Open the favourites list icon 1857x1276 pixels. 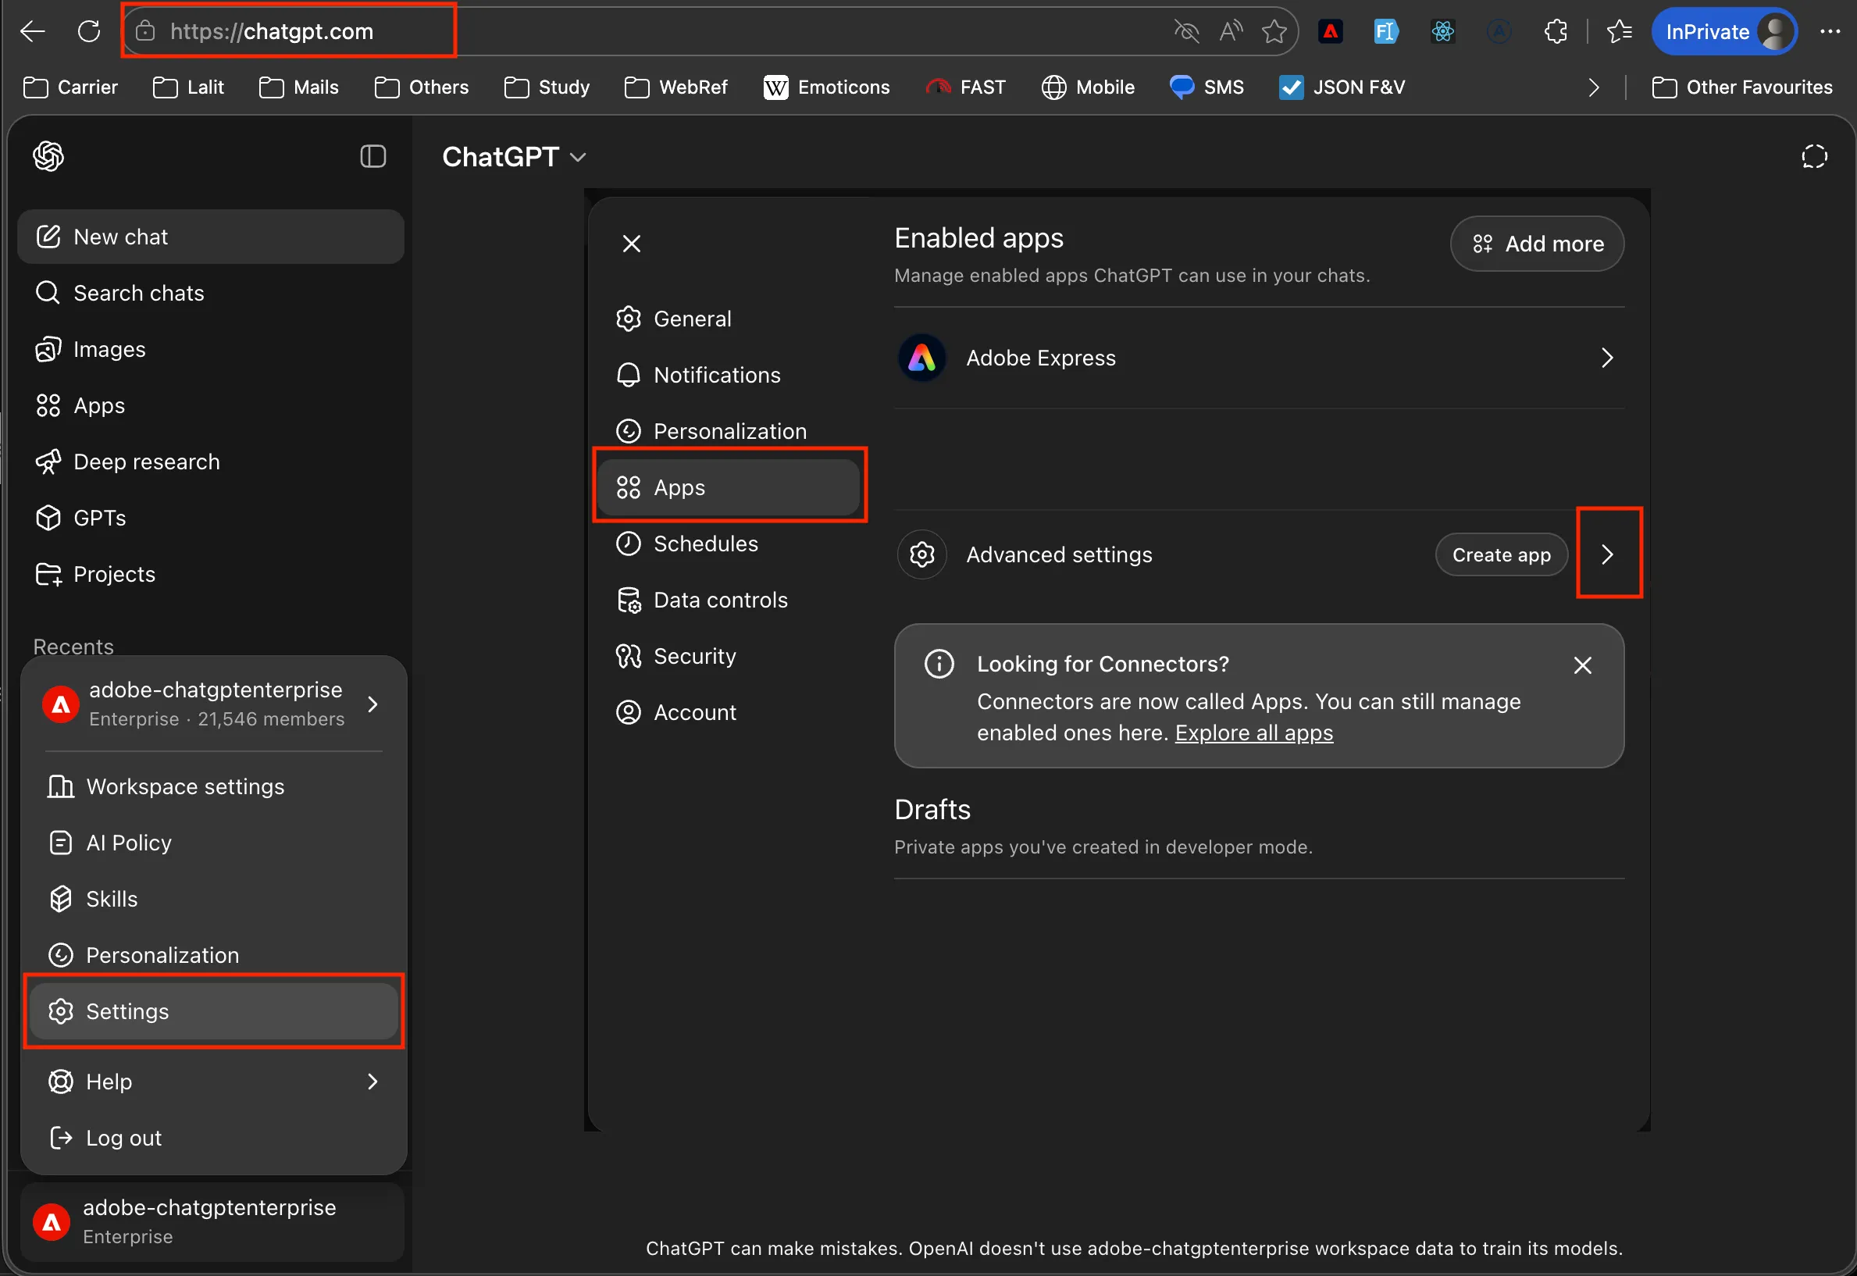(1619, 32)
